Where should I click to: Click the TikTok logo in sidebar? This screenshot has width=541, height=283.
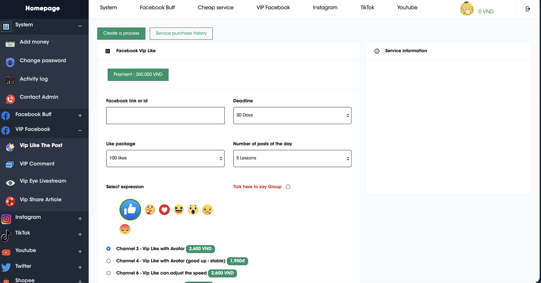6,235
